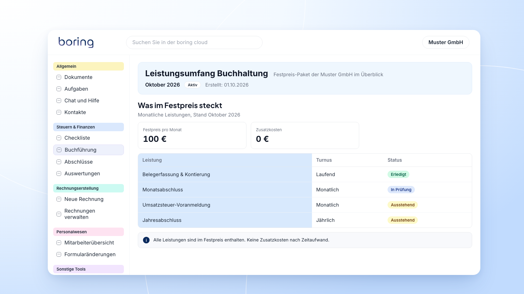Go to the Aufgaben page
524x294 pixels.
tap(88, 89)
